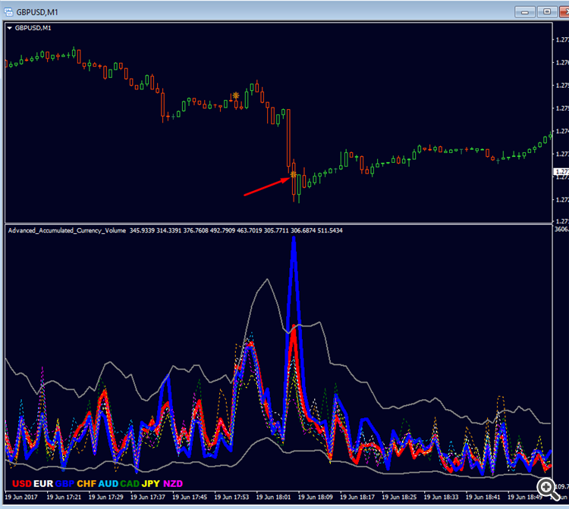This screenshot has width=569, height=509.
Task: Click the 19 Jun 18:33 time label
Action: click(441, 497)
